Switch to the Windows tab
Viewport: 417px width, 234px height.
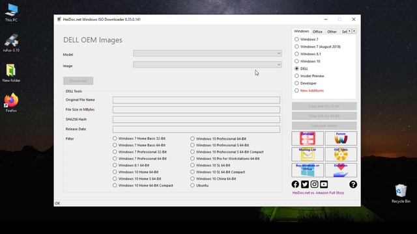(301, 31)
